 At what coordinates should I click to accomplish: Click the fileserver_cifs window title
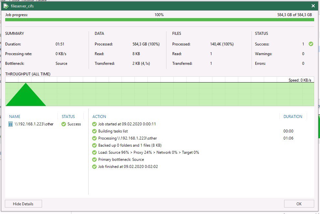(22, 6)
